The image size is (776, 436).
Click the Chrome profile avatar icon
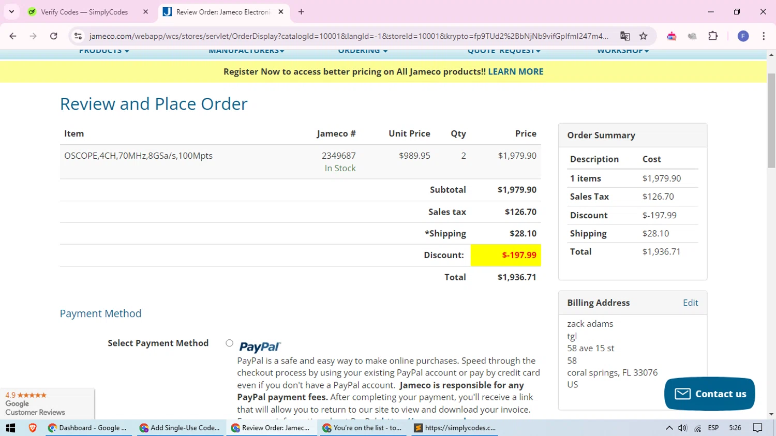coord(743,36)
